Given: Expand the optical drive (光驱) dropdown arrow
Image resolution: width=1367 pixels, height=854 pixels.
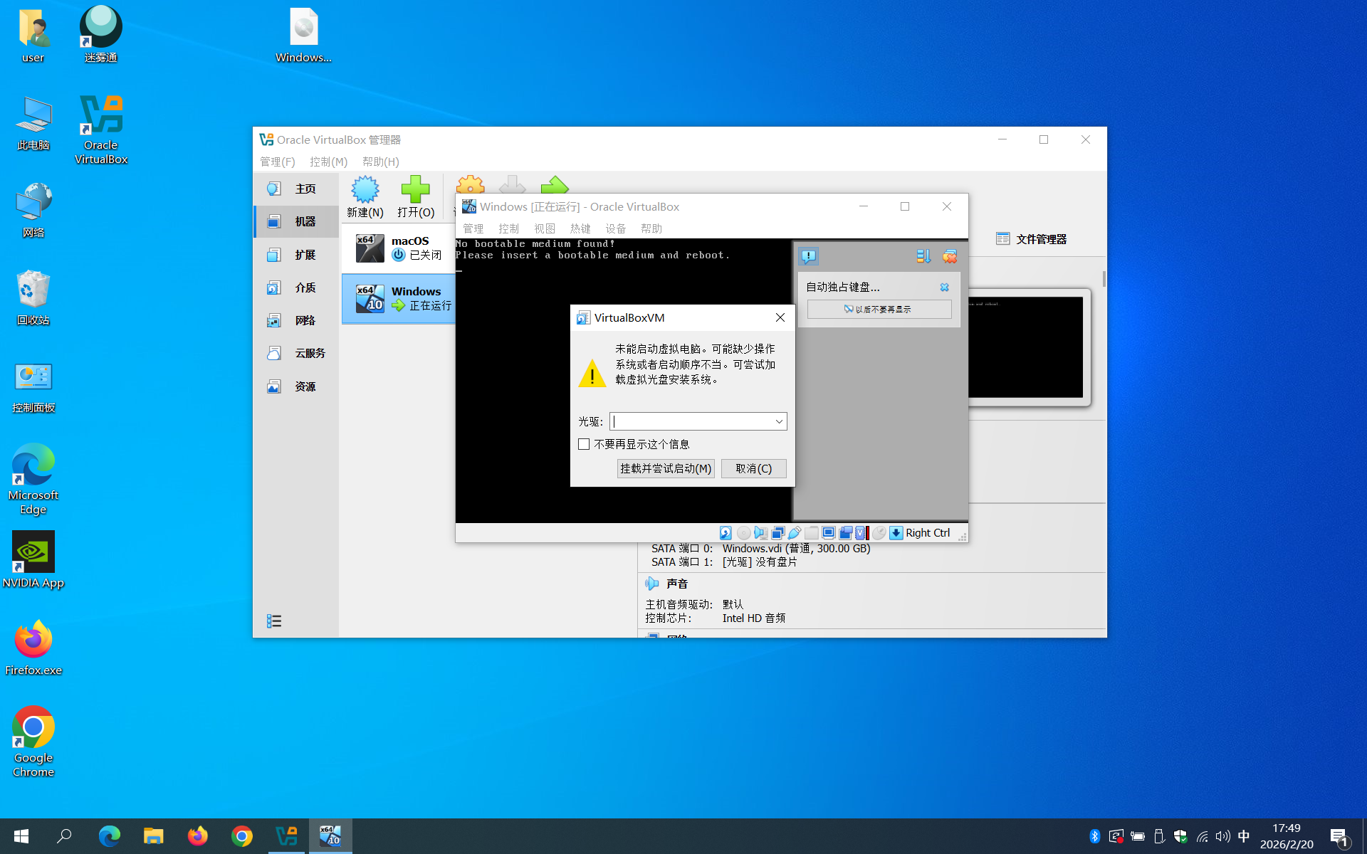Looking at the screenshot, I should tap(779, 421).
